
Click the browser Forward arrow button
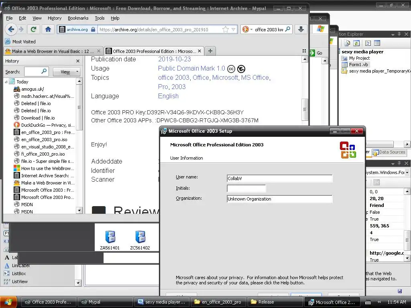click(21, 29)
